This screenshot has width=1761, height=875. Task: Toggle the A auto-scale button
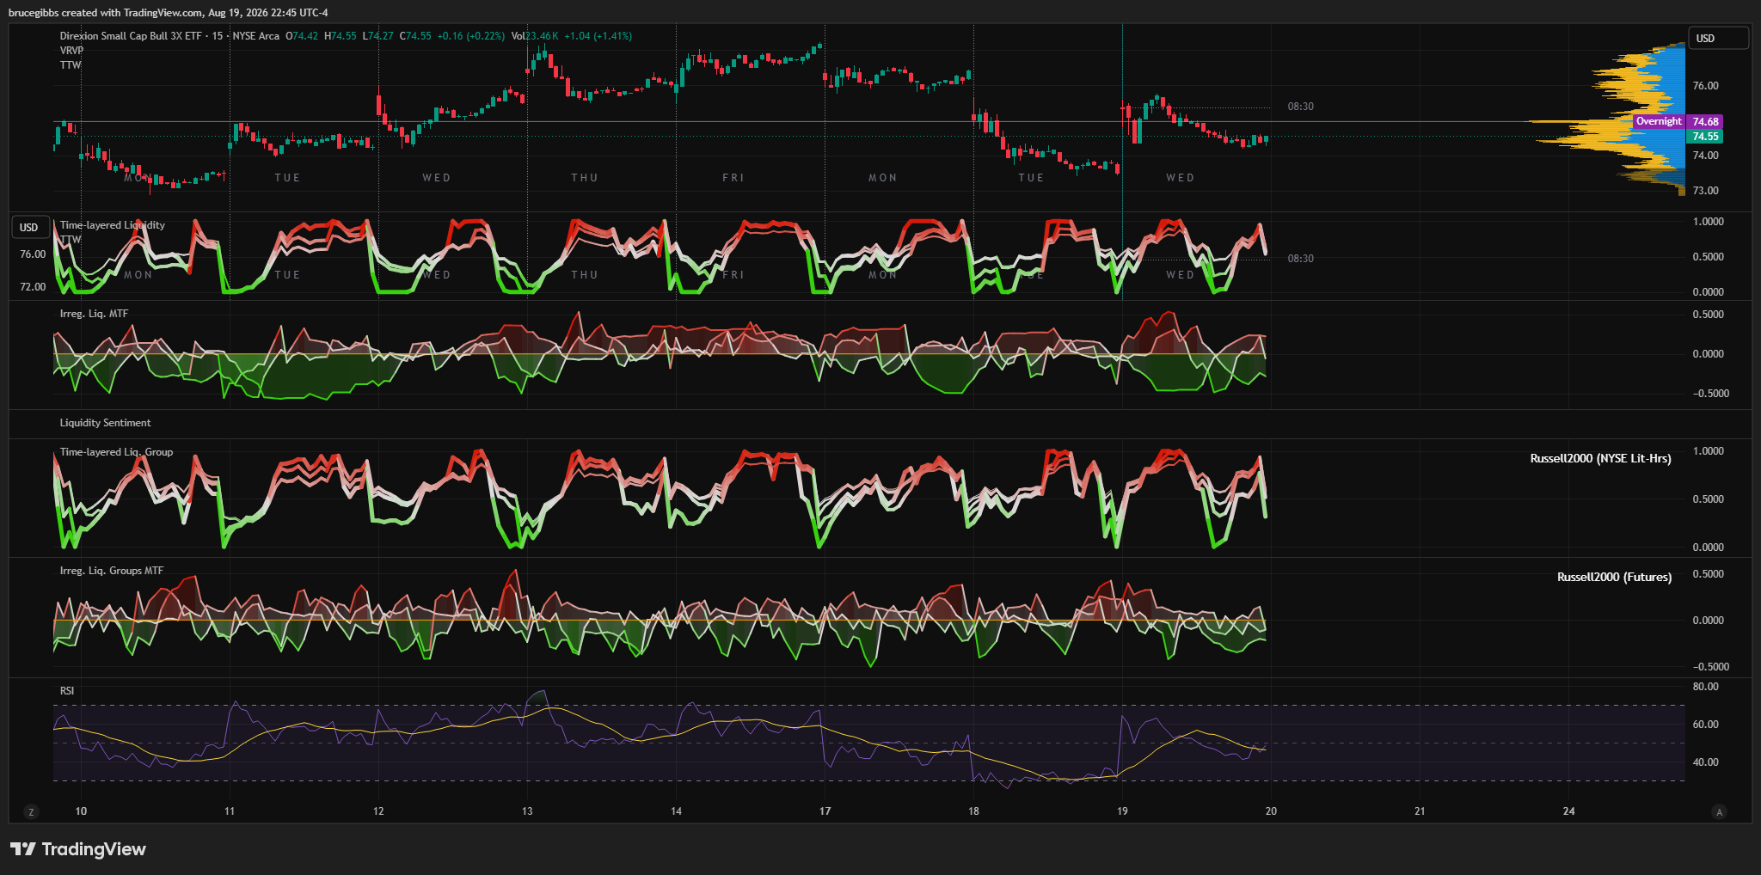click(1719, 812)
